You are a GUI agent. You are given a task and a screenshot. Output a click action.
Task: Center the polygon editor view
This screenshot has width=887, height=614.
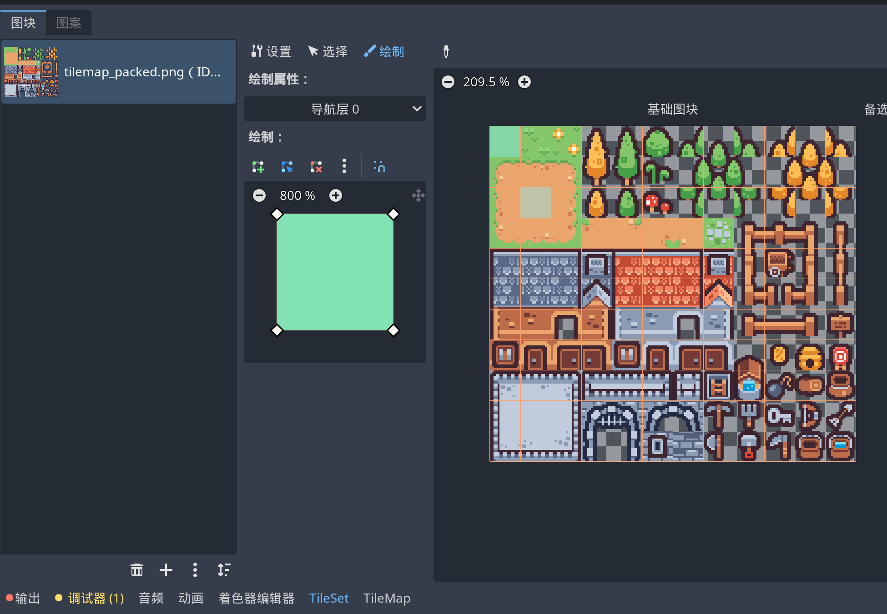[418, 195]
